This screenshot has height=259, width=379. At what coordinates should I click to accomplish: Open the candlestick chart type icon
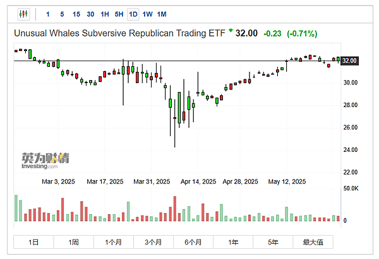click(24, 14)
